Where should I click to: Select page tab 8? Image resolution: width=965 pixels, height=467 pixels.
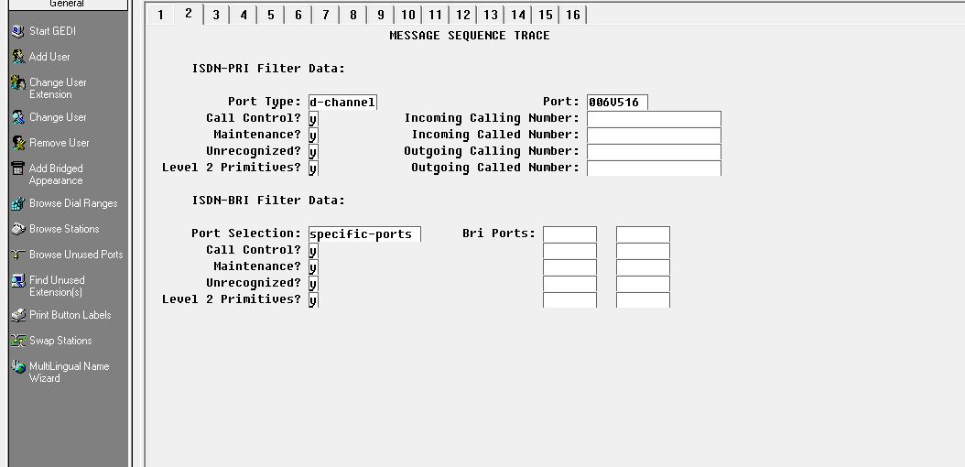click(x=353, y=15)
